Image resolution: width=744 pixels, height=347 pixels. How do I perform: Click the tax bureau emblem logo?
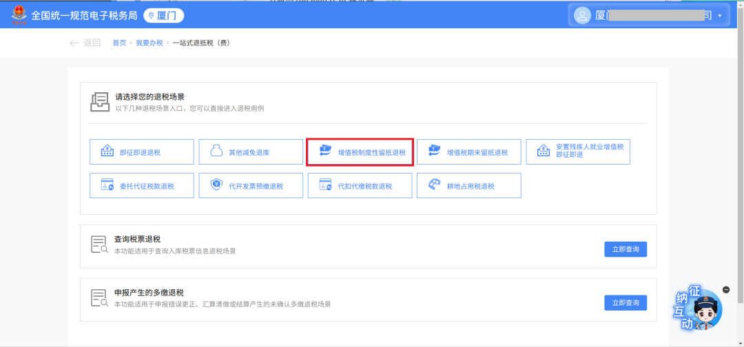point(19,15)
